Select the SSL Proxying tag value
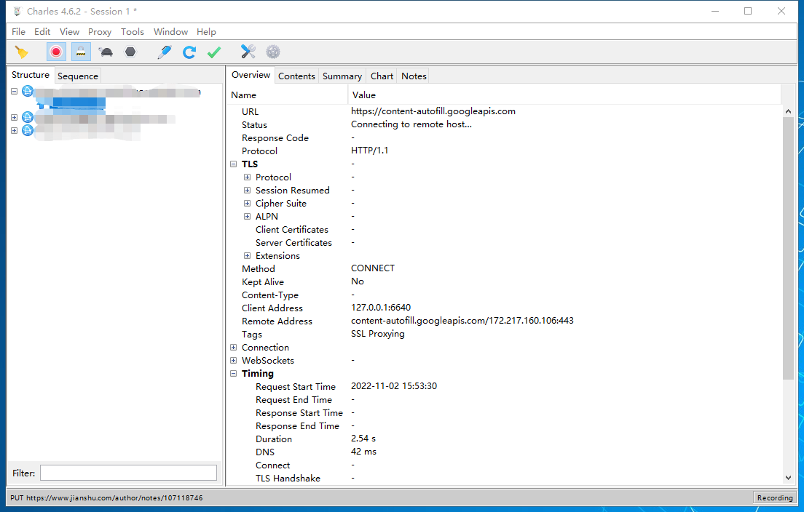 (378, 334)
